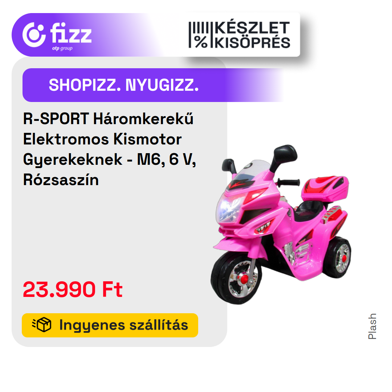Click the motorcycle's black handlebar grip
The width and height of the screenshot is (392, 392).
click(x=289, y=183)
